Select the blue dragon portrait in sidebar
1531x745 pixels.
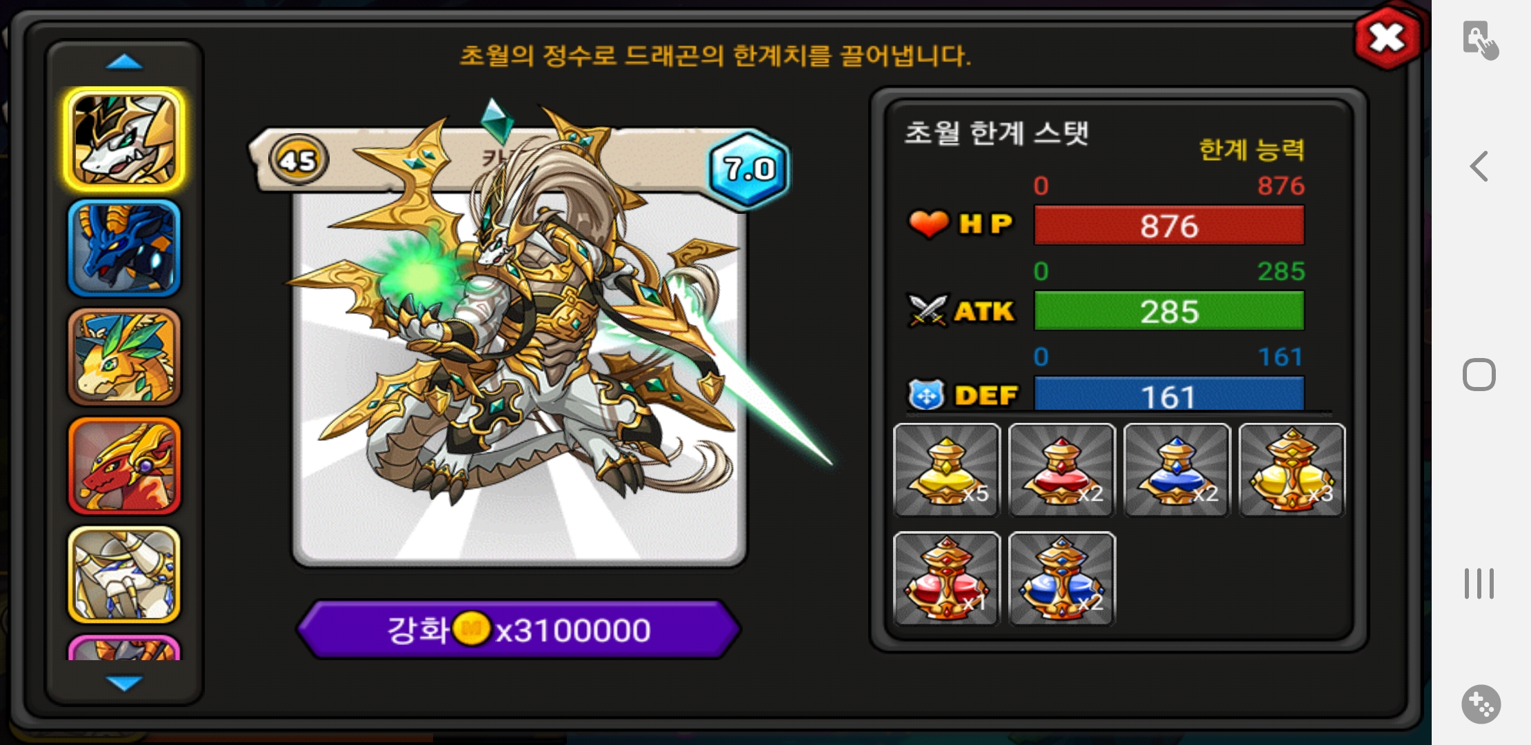pyautogui.click(x=124, y=248)
